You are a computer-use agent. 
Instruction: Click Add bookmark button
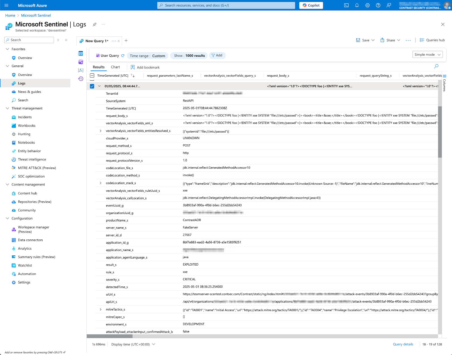pos(145,67)
